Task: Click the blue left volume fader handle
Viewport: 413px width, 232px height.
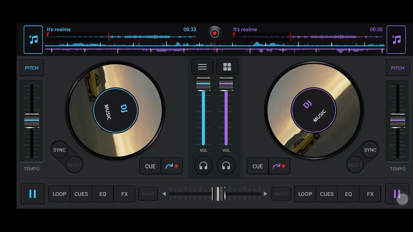Action: click(x=203, y=84)
